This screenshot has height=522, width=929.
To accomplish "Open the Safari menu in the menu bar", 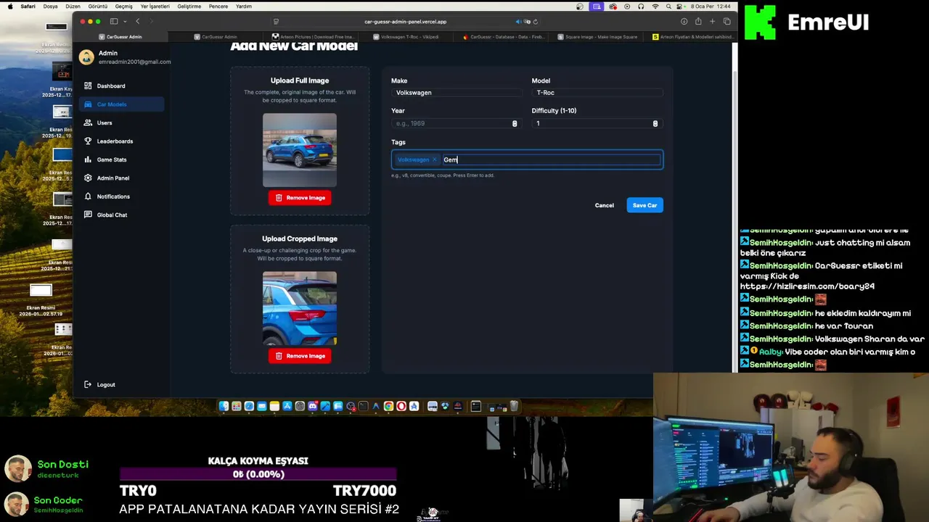I will click(28, 7).
